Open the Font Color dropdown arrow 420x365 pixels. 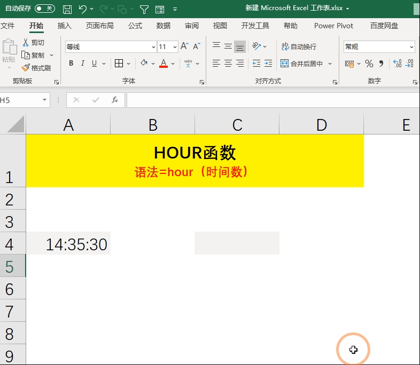click(173, 64)
